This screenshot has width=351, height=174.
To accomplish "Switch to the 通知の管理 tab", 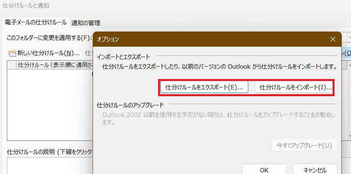I will [x=86, y=23].
